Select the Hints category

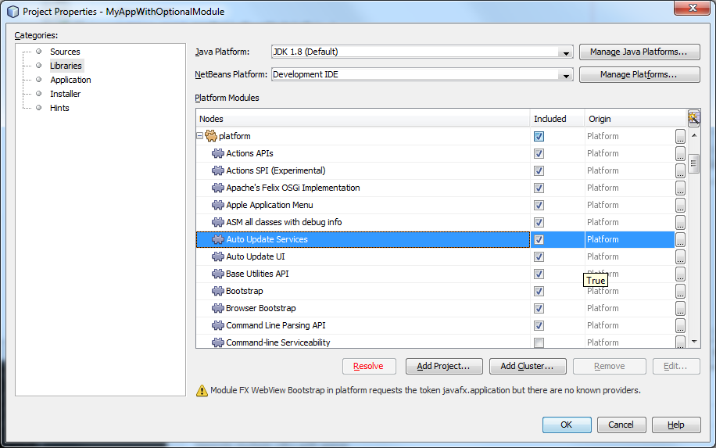click(x=59, y=108)
